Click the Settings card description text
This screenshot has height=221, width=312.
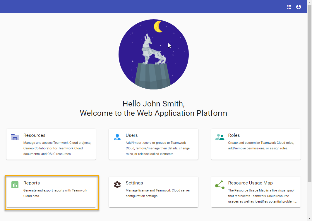pos(158,193)
